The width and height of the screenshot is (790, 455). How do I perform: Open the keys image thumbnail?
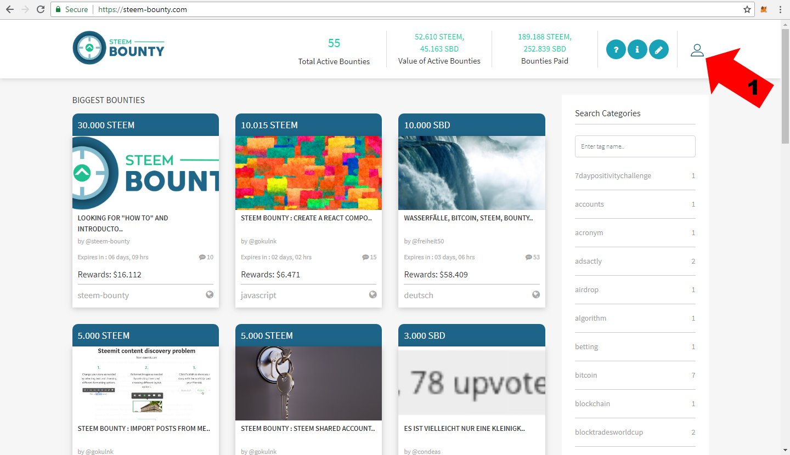pyautogui.click(x=308, y=383)
